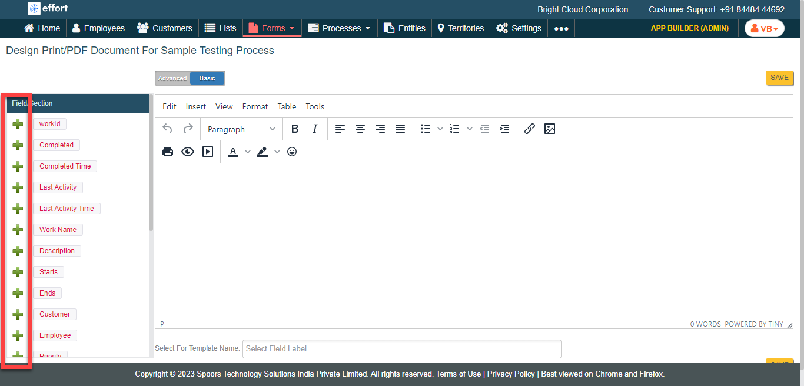Viewport: 804px width, 386px height.
Task: Switch to Basic editor mode
Action: click(207, 78)
